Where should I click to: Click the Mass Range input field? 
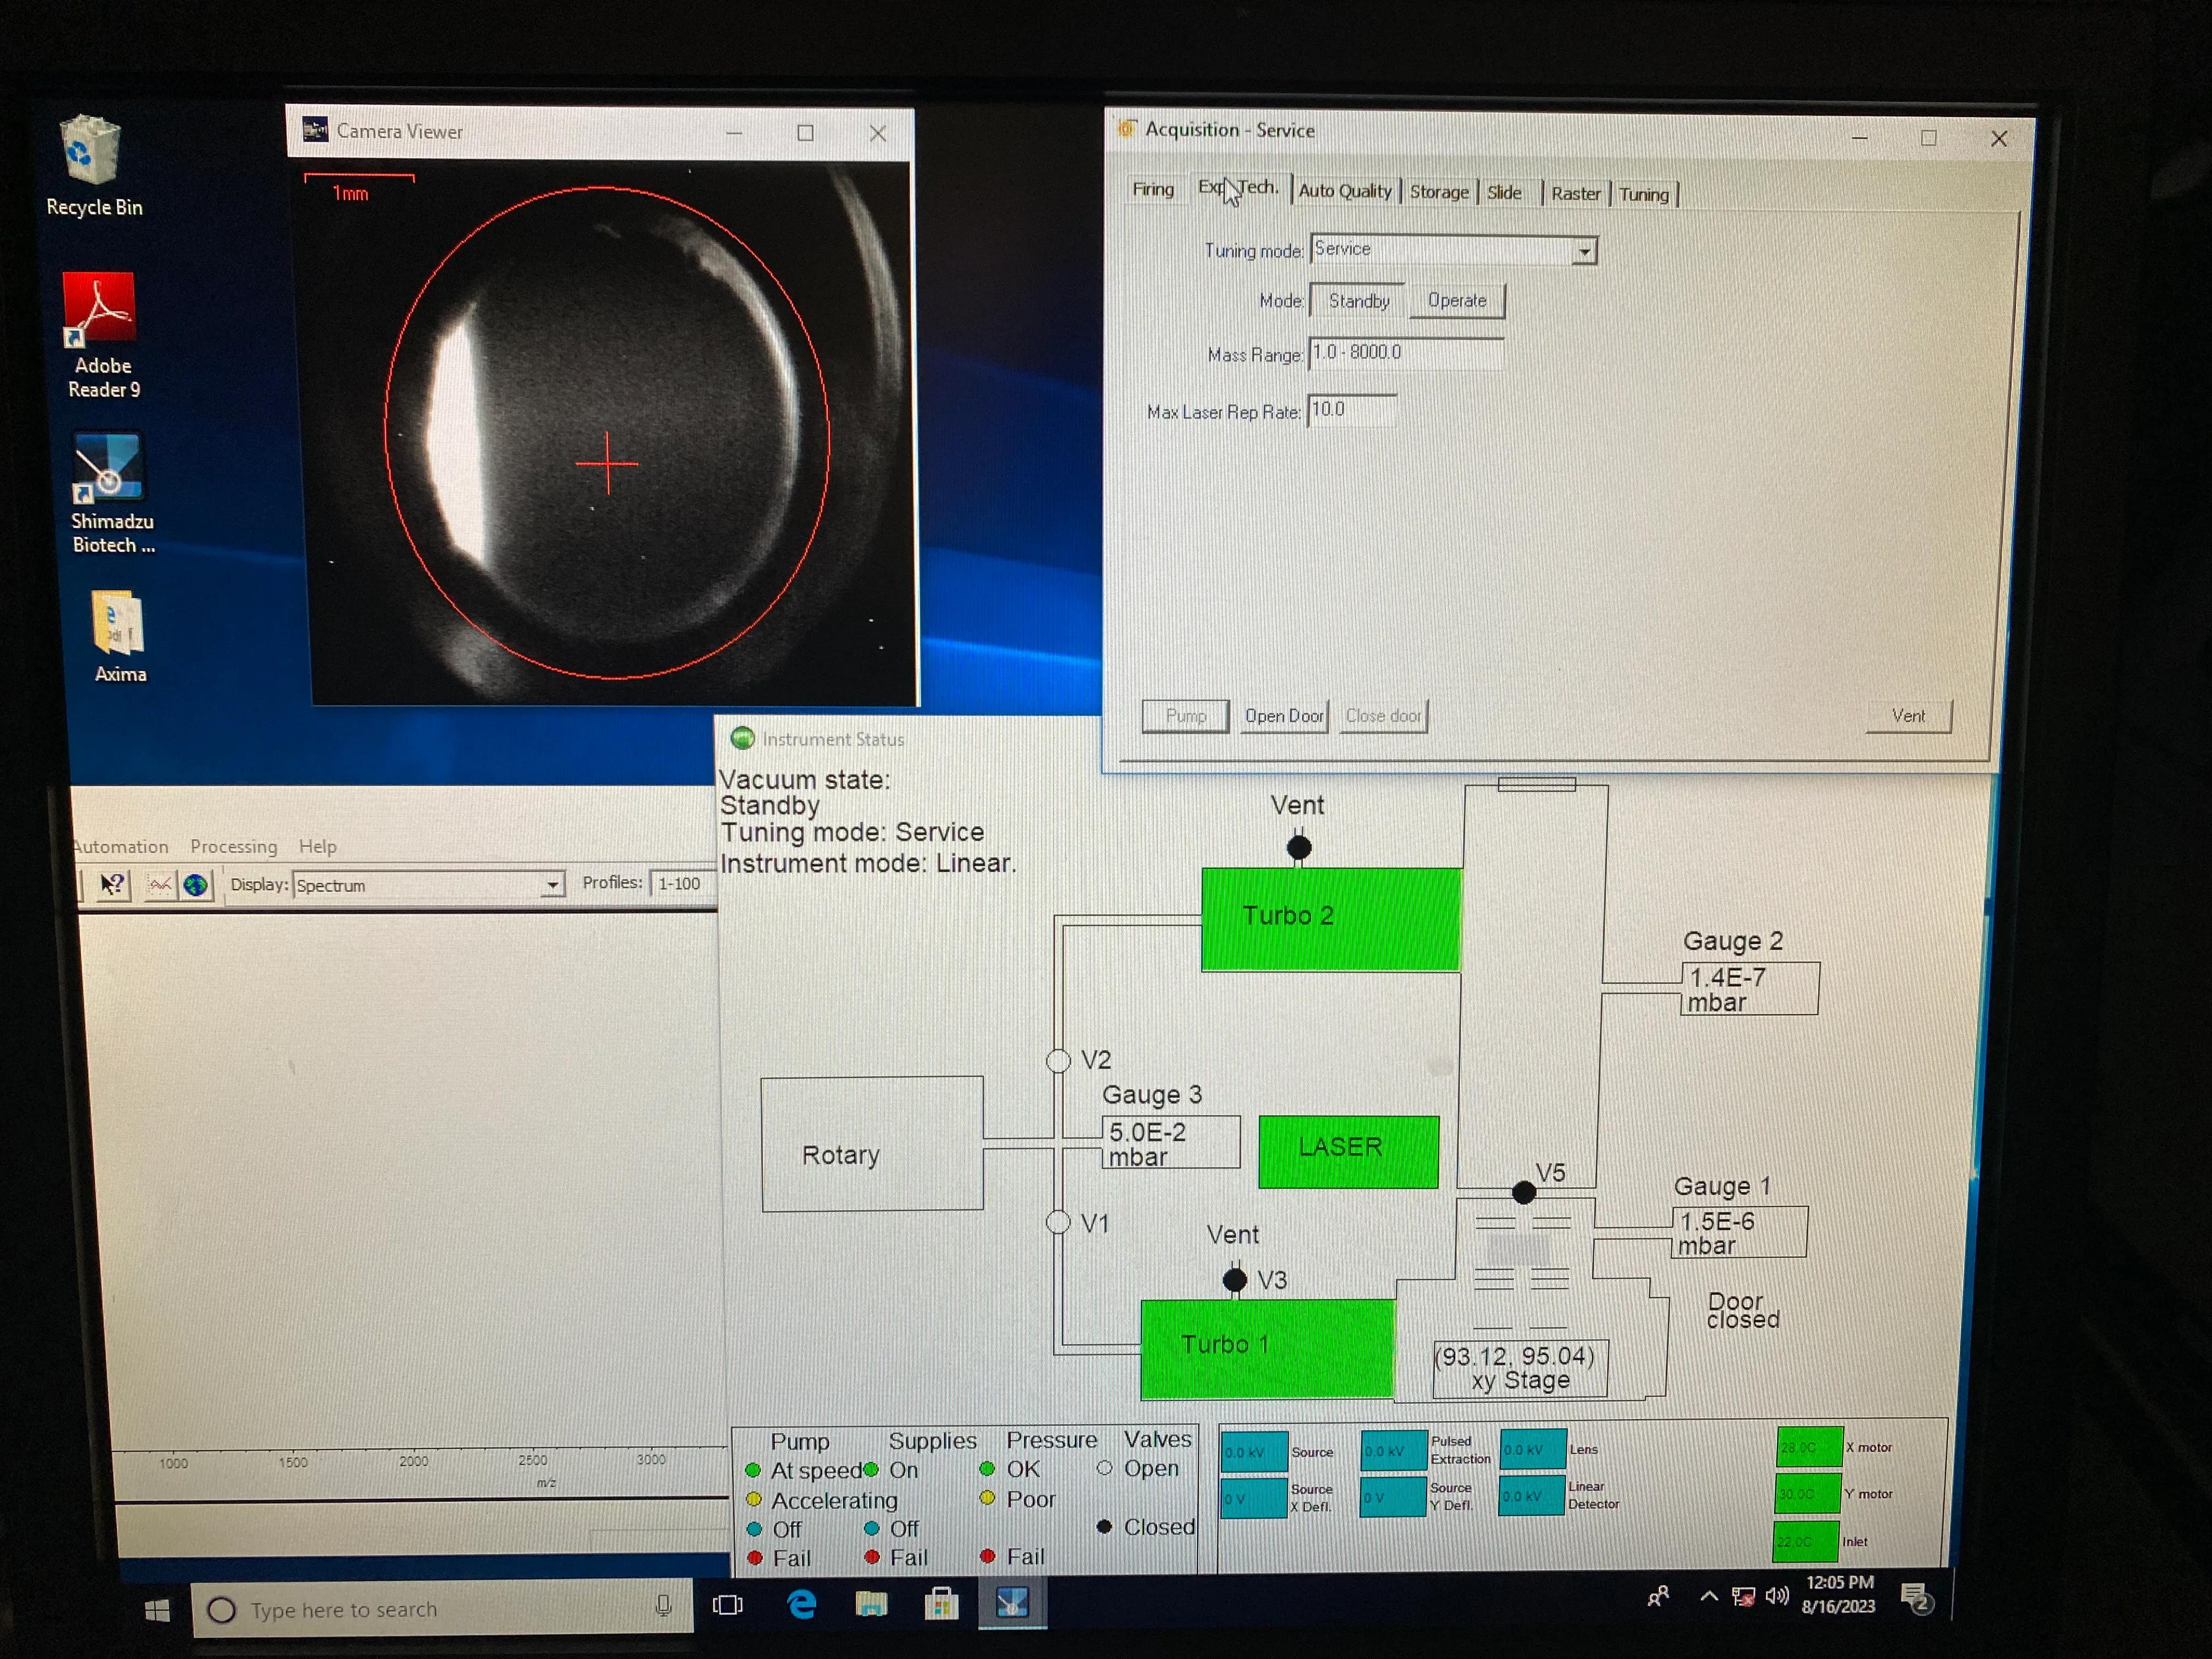tap(1405, 353)
